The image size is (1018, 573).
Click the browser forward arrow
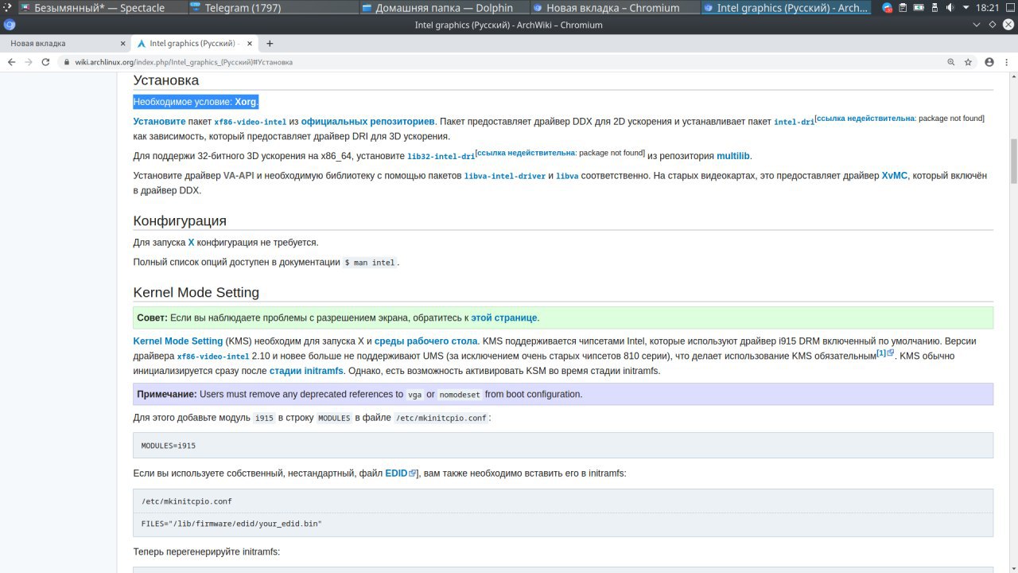tap(29, 62)
